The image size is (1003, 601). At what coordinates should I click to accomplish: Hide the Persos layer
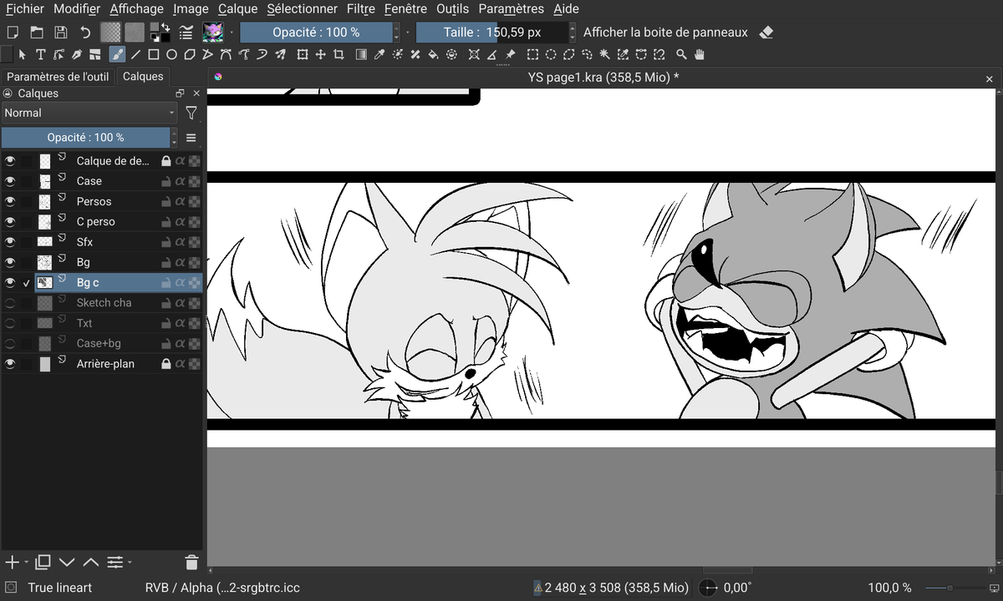point(10,201)
